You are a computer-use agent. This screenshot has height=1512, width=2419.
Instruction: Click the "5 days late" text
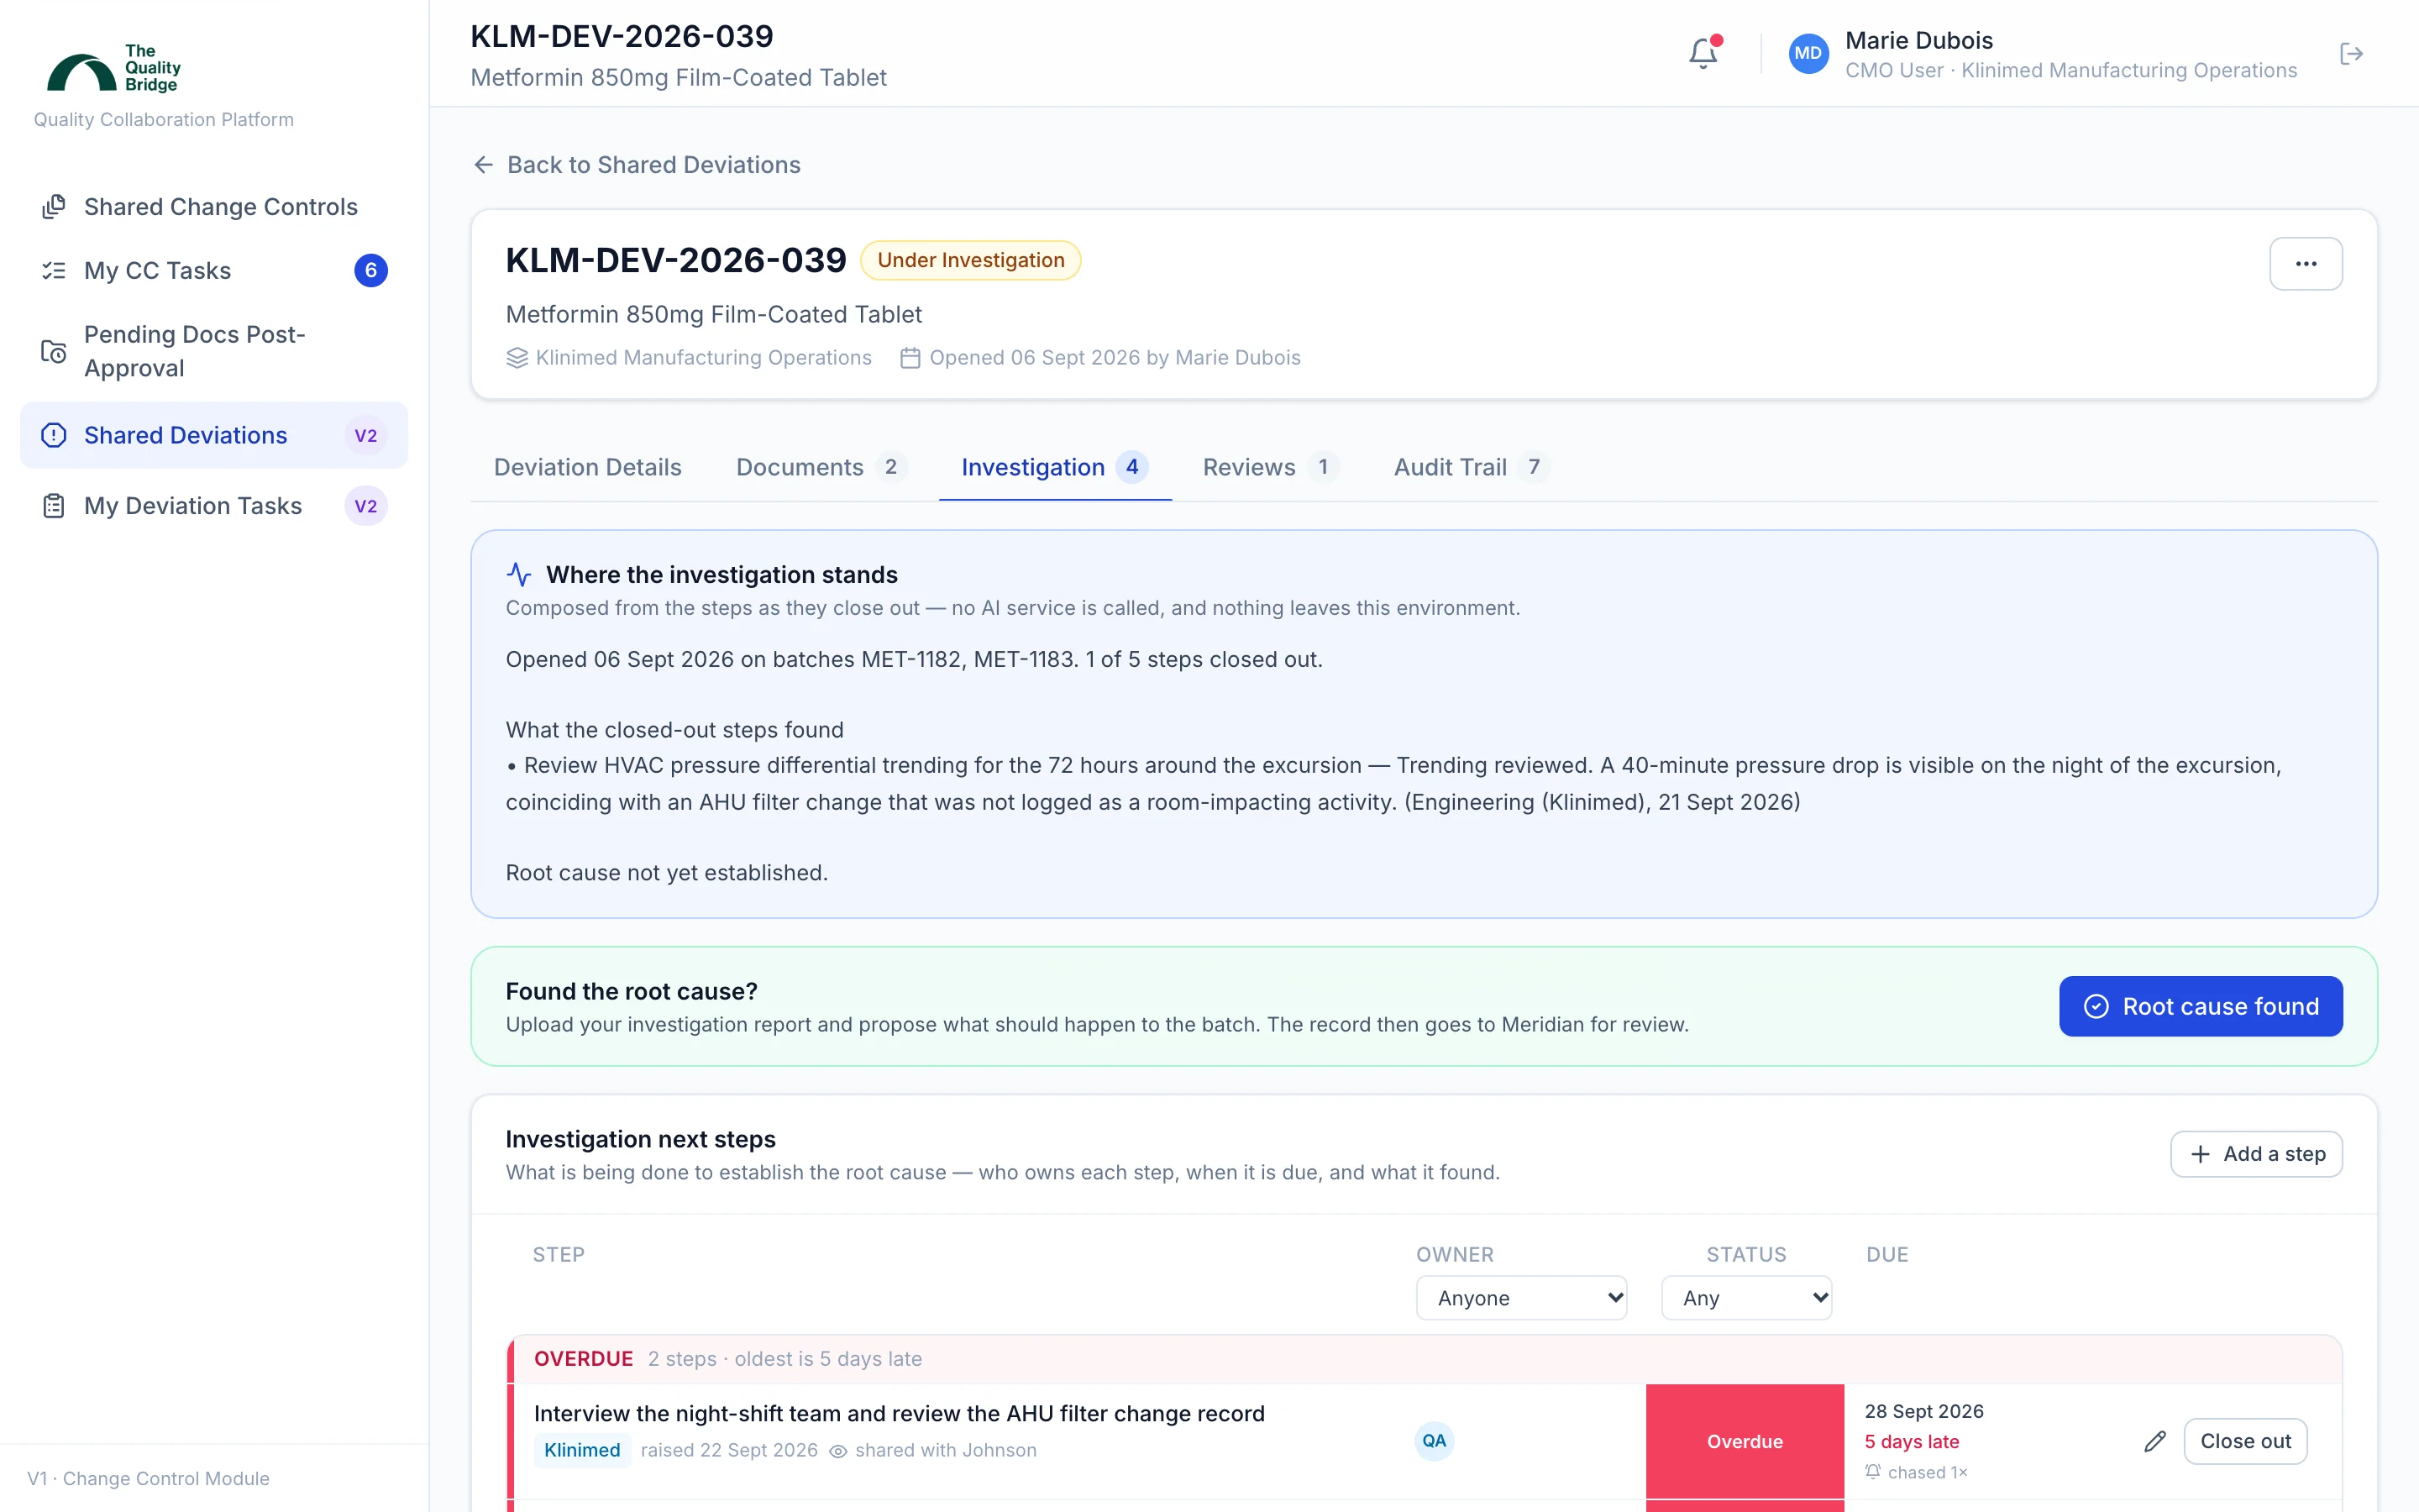pyautogui.click(x=1911, y=1441)
